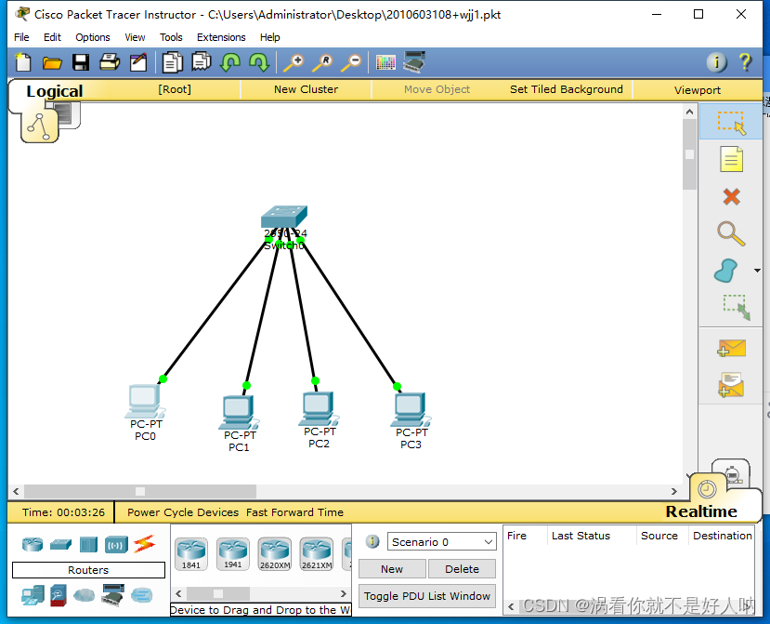Select the End Devices category icon
The width and height of the screenshot is (770, 624).
click(x=33, y=595)
